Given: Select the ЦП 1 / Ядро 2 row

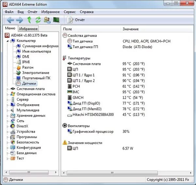Looking at the screenshot, I should point(106,81).
